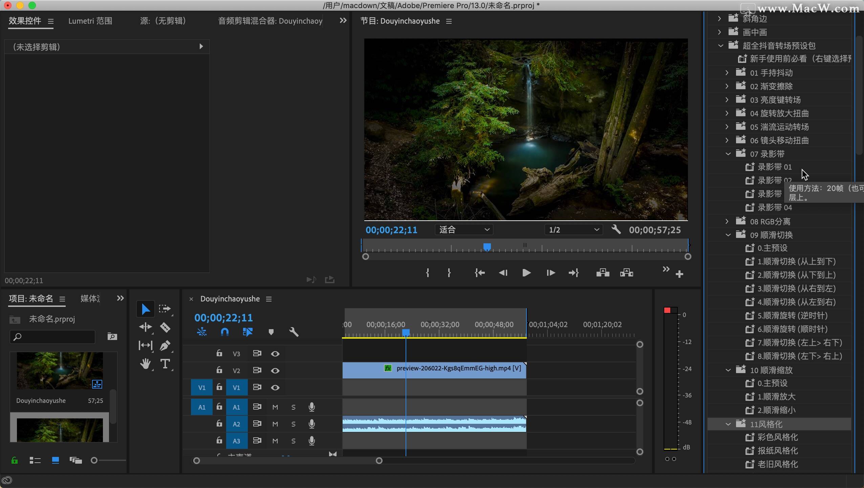The width and height of the screenshot is (864, 488).
Task: Select the 彩色风格化 preset
Action: tap(778, 437)
